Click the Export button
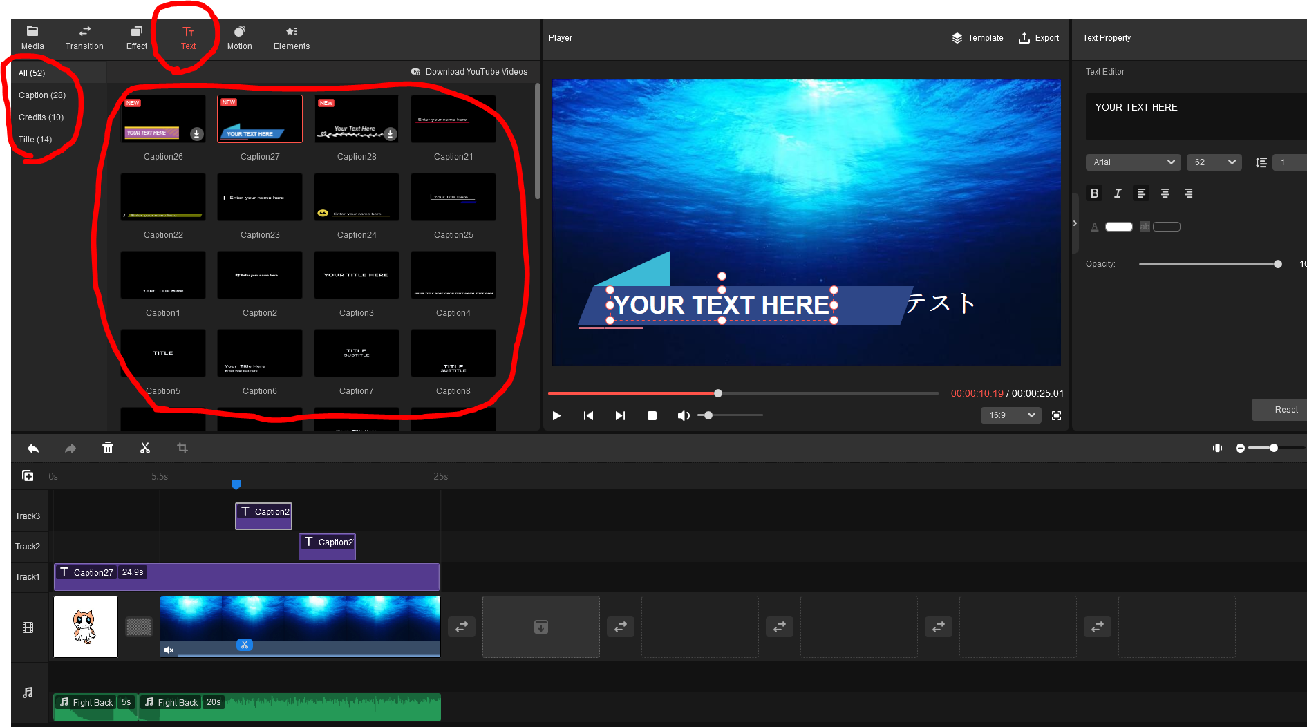This screenshot has height=727, width=1307. (1039, 38)
